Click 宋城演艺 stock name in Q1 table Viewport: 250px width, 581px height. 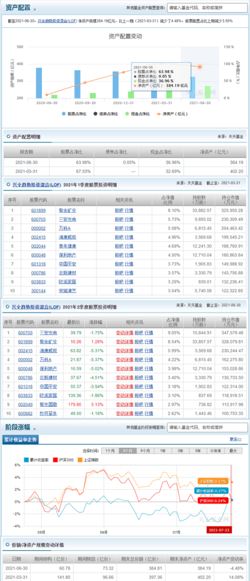pyautogui.click(x=68, y=291)
